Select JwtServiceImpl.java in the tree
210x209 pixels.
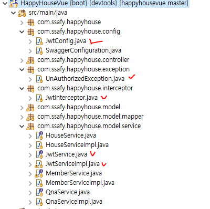pos(72,164)
